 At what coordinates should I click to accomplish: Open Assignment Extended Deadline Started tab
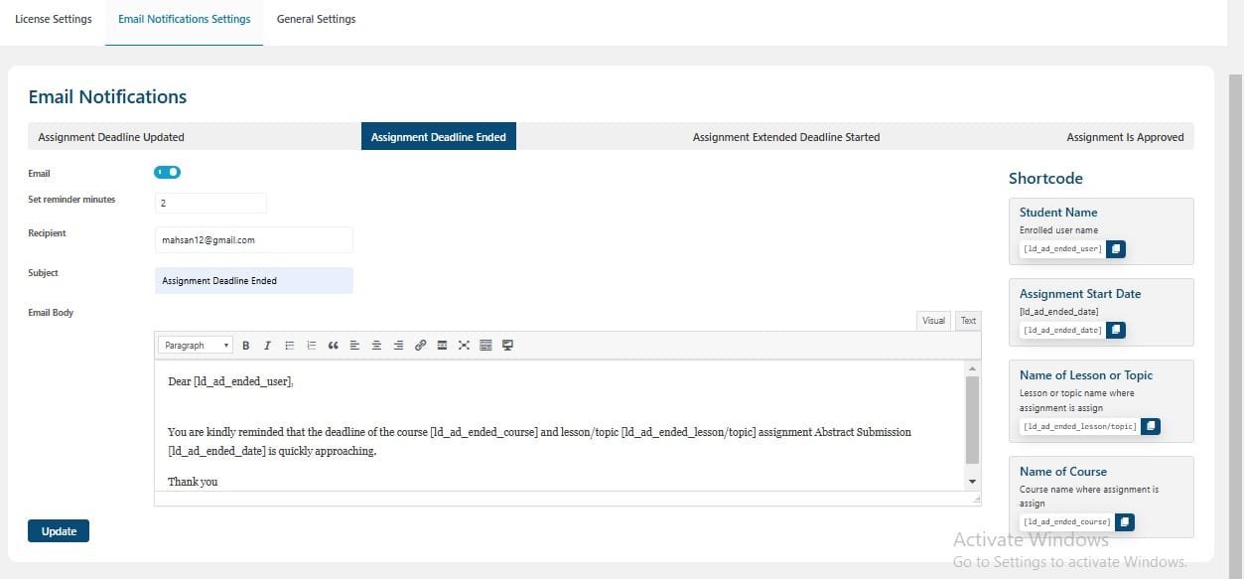pos(786,137)
